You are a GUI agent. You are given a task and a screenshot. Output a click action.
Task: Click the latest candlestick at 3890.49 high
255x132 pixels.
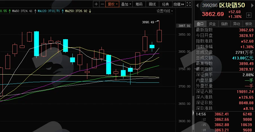pyautogui.click(x=159, y=36)
